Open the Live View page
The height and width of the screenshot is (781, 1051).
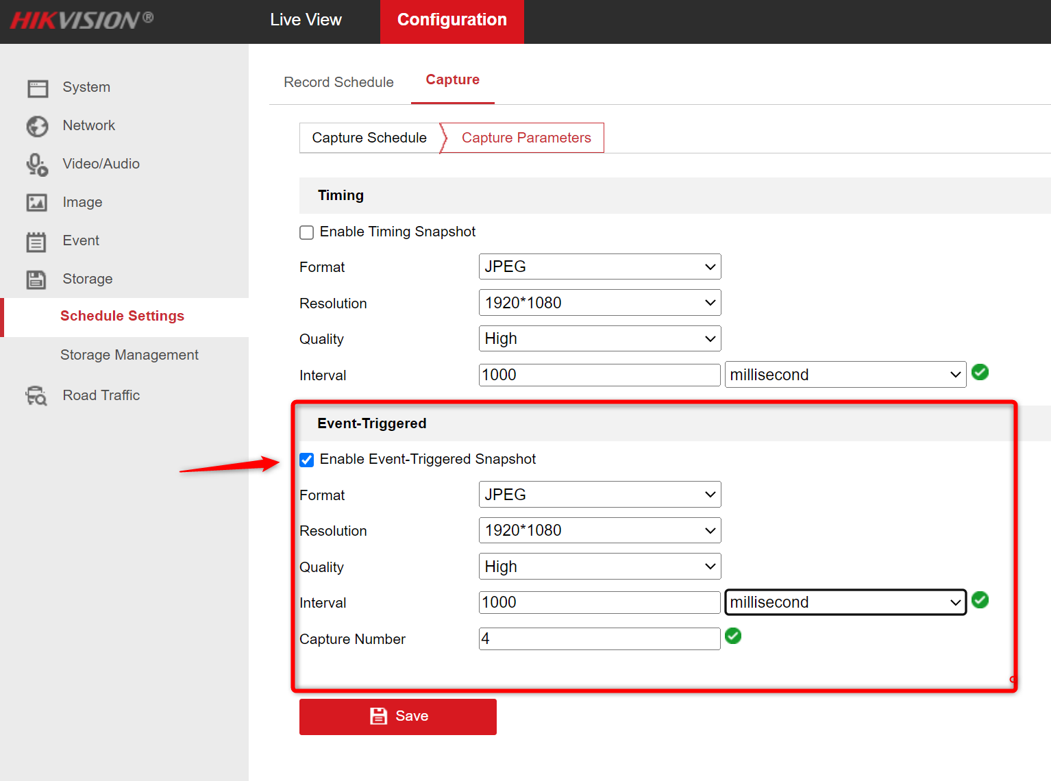pos(306,20)
